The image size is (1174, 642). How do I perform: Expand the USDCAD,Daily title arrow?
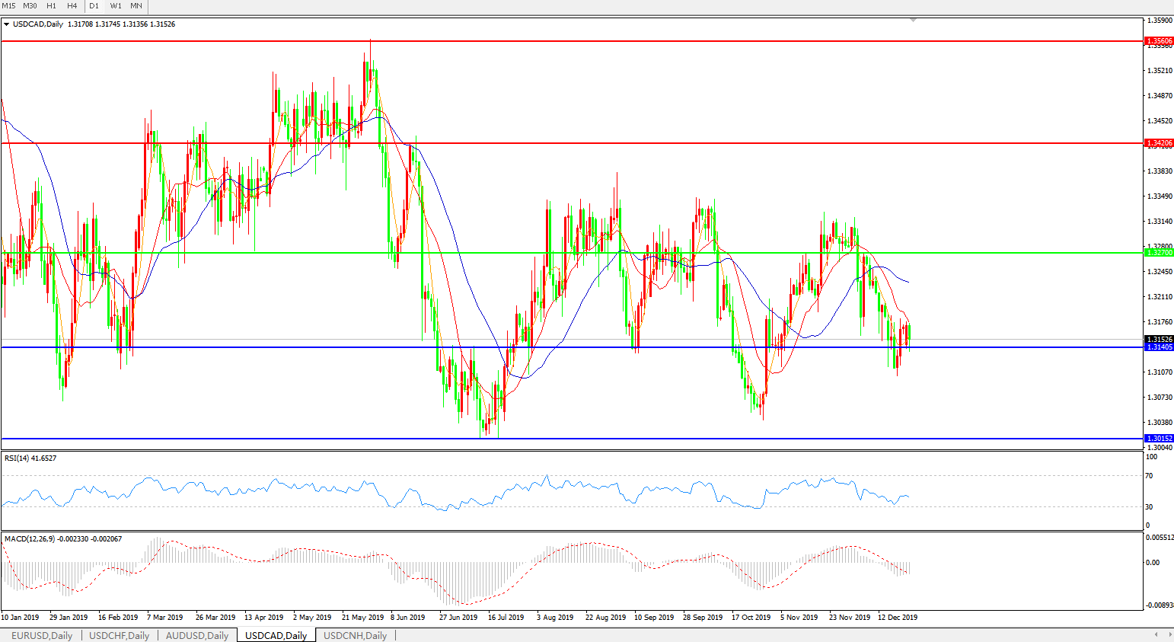pyautogui.click(x=7, y=24)
